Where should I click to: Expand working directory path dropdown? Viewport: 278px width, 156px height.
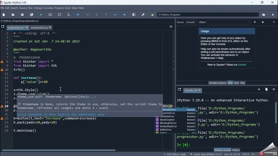click(x=258, y=15)
